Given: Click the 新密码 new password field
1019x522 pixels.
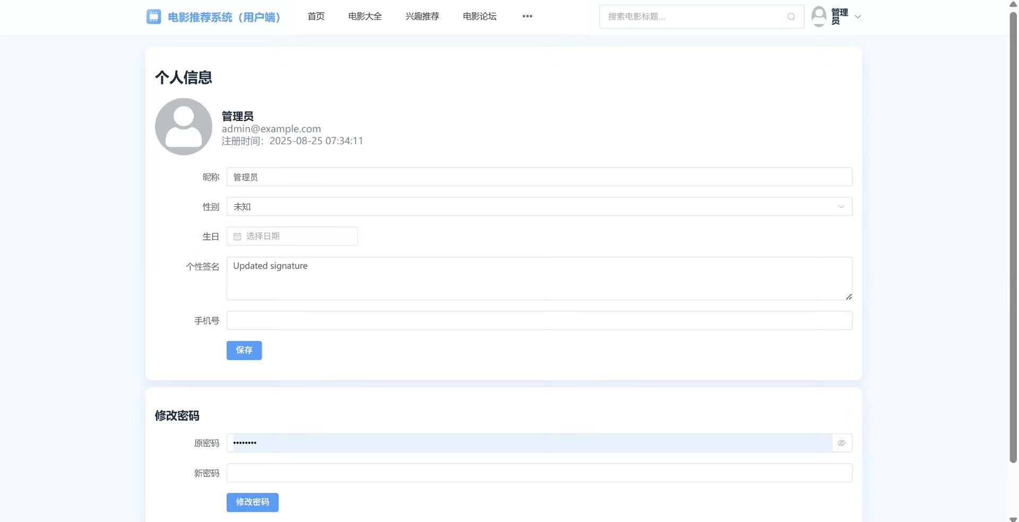Looking at the screenshot, I should click(x=539, y=473).
